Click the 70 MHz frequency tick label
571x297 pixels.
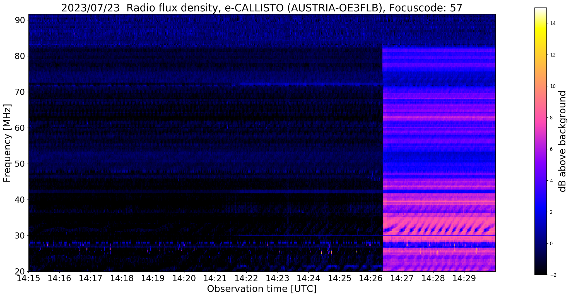click(x=20, y=92)
